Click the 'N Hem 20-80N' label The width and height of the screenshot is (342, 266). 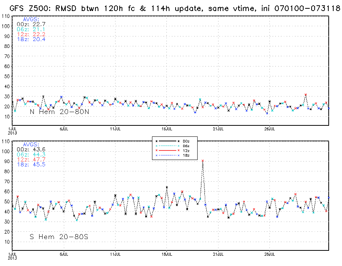59,112
